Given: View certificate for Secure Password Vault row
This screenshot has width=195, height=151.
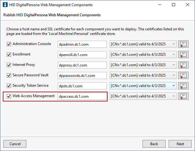Looking at the screenshot, I should [183, 75].
